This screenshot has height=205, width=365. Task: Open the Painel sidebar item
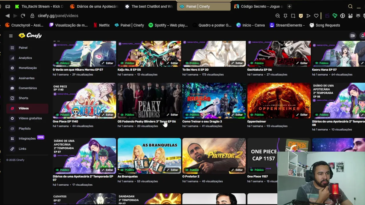pos(23,48)
